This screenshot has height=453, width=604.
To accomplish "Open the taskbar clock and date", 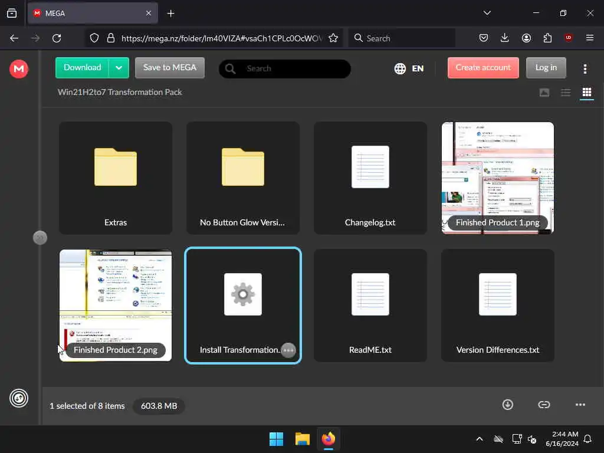I will (562, 439).
